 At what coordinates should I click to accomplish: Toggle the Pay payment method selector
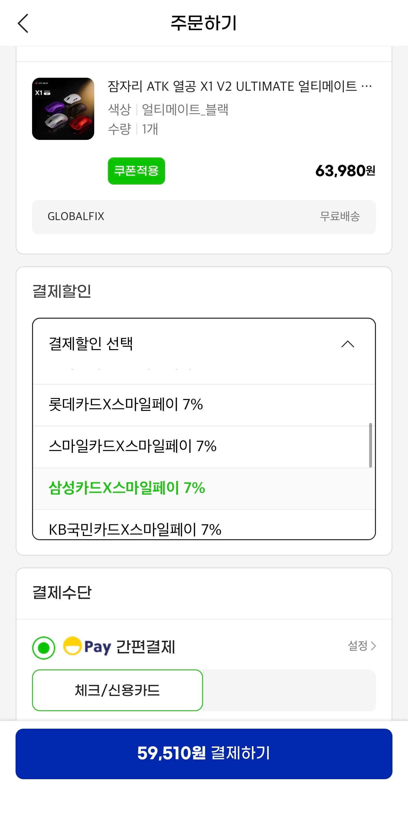(x=44, y=648)
